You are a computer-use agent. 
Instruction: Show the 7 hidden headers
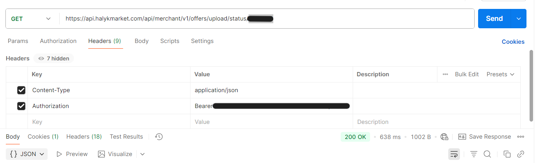click(53, 58)
